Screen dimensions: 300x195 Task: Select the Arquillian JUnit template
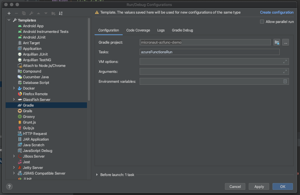(35, 54)
